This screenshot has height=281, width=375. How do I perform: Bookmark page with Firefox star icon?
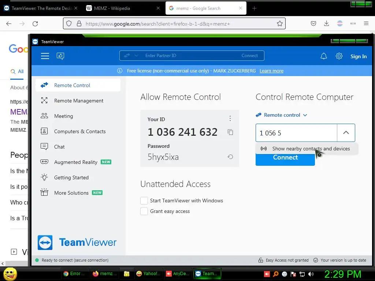click(279, 24)
